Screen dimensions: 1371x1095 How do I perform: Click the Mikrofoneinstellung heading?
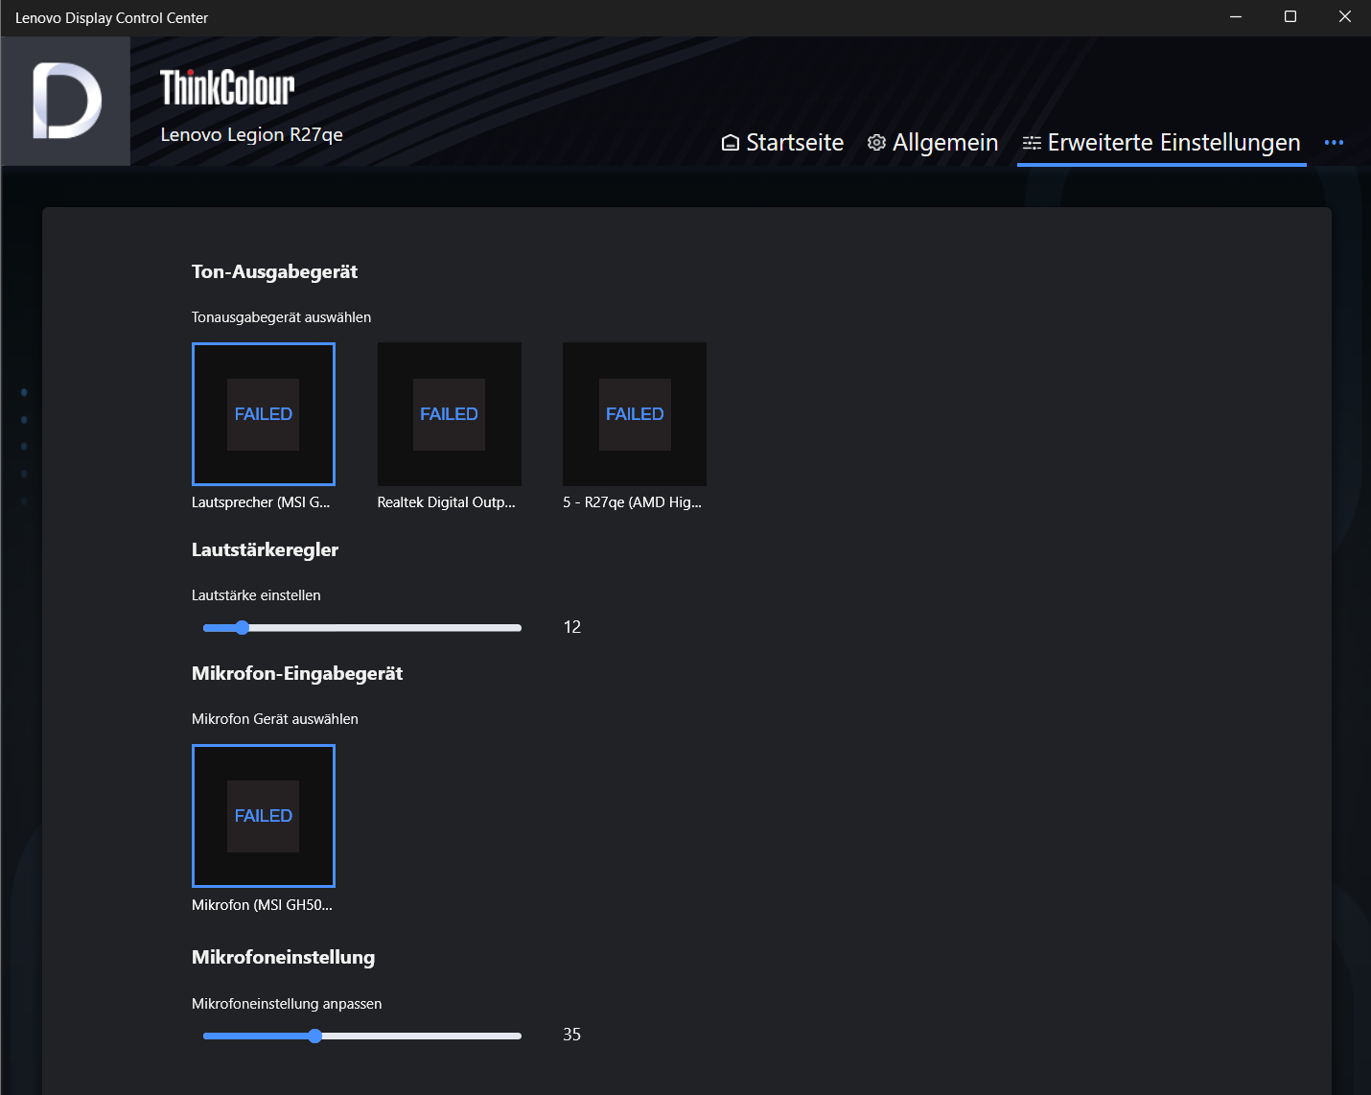click(x=284, y=957)
